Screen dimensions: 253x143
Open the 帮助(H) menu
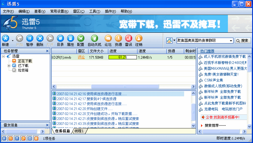pos(126,11)
